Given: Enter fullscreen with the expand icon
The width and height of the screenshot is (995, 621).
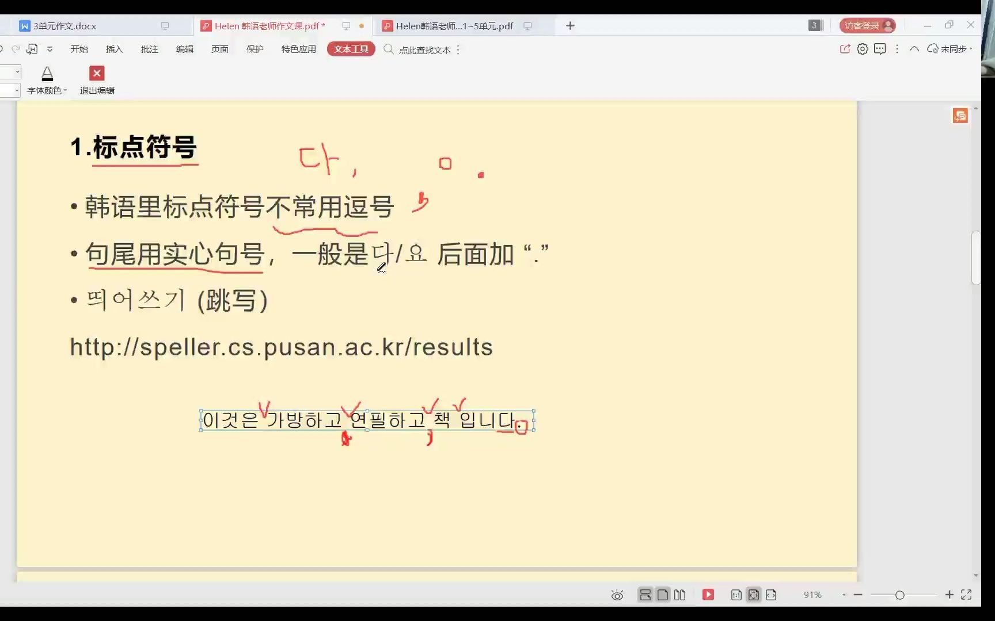Looking at the screenshot, I should 967,595.
